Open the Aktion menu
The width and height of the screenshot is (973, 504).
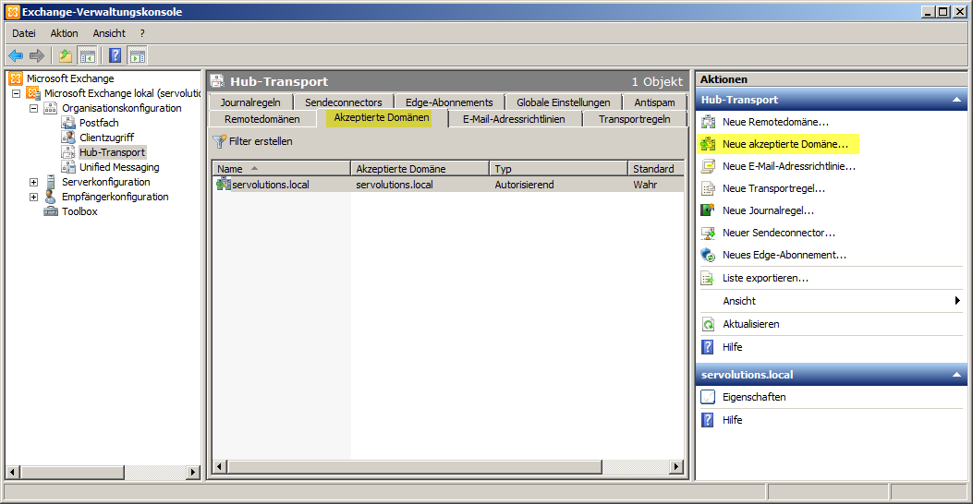pyautogui.click(x=65, y=33)
